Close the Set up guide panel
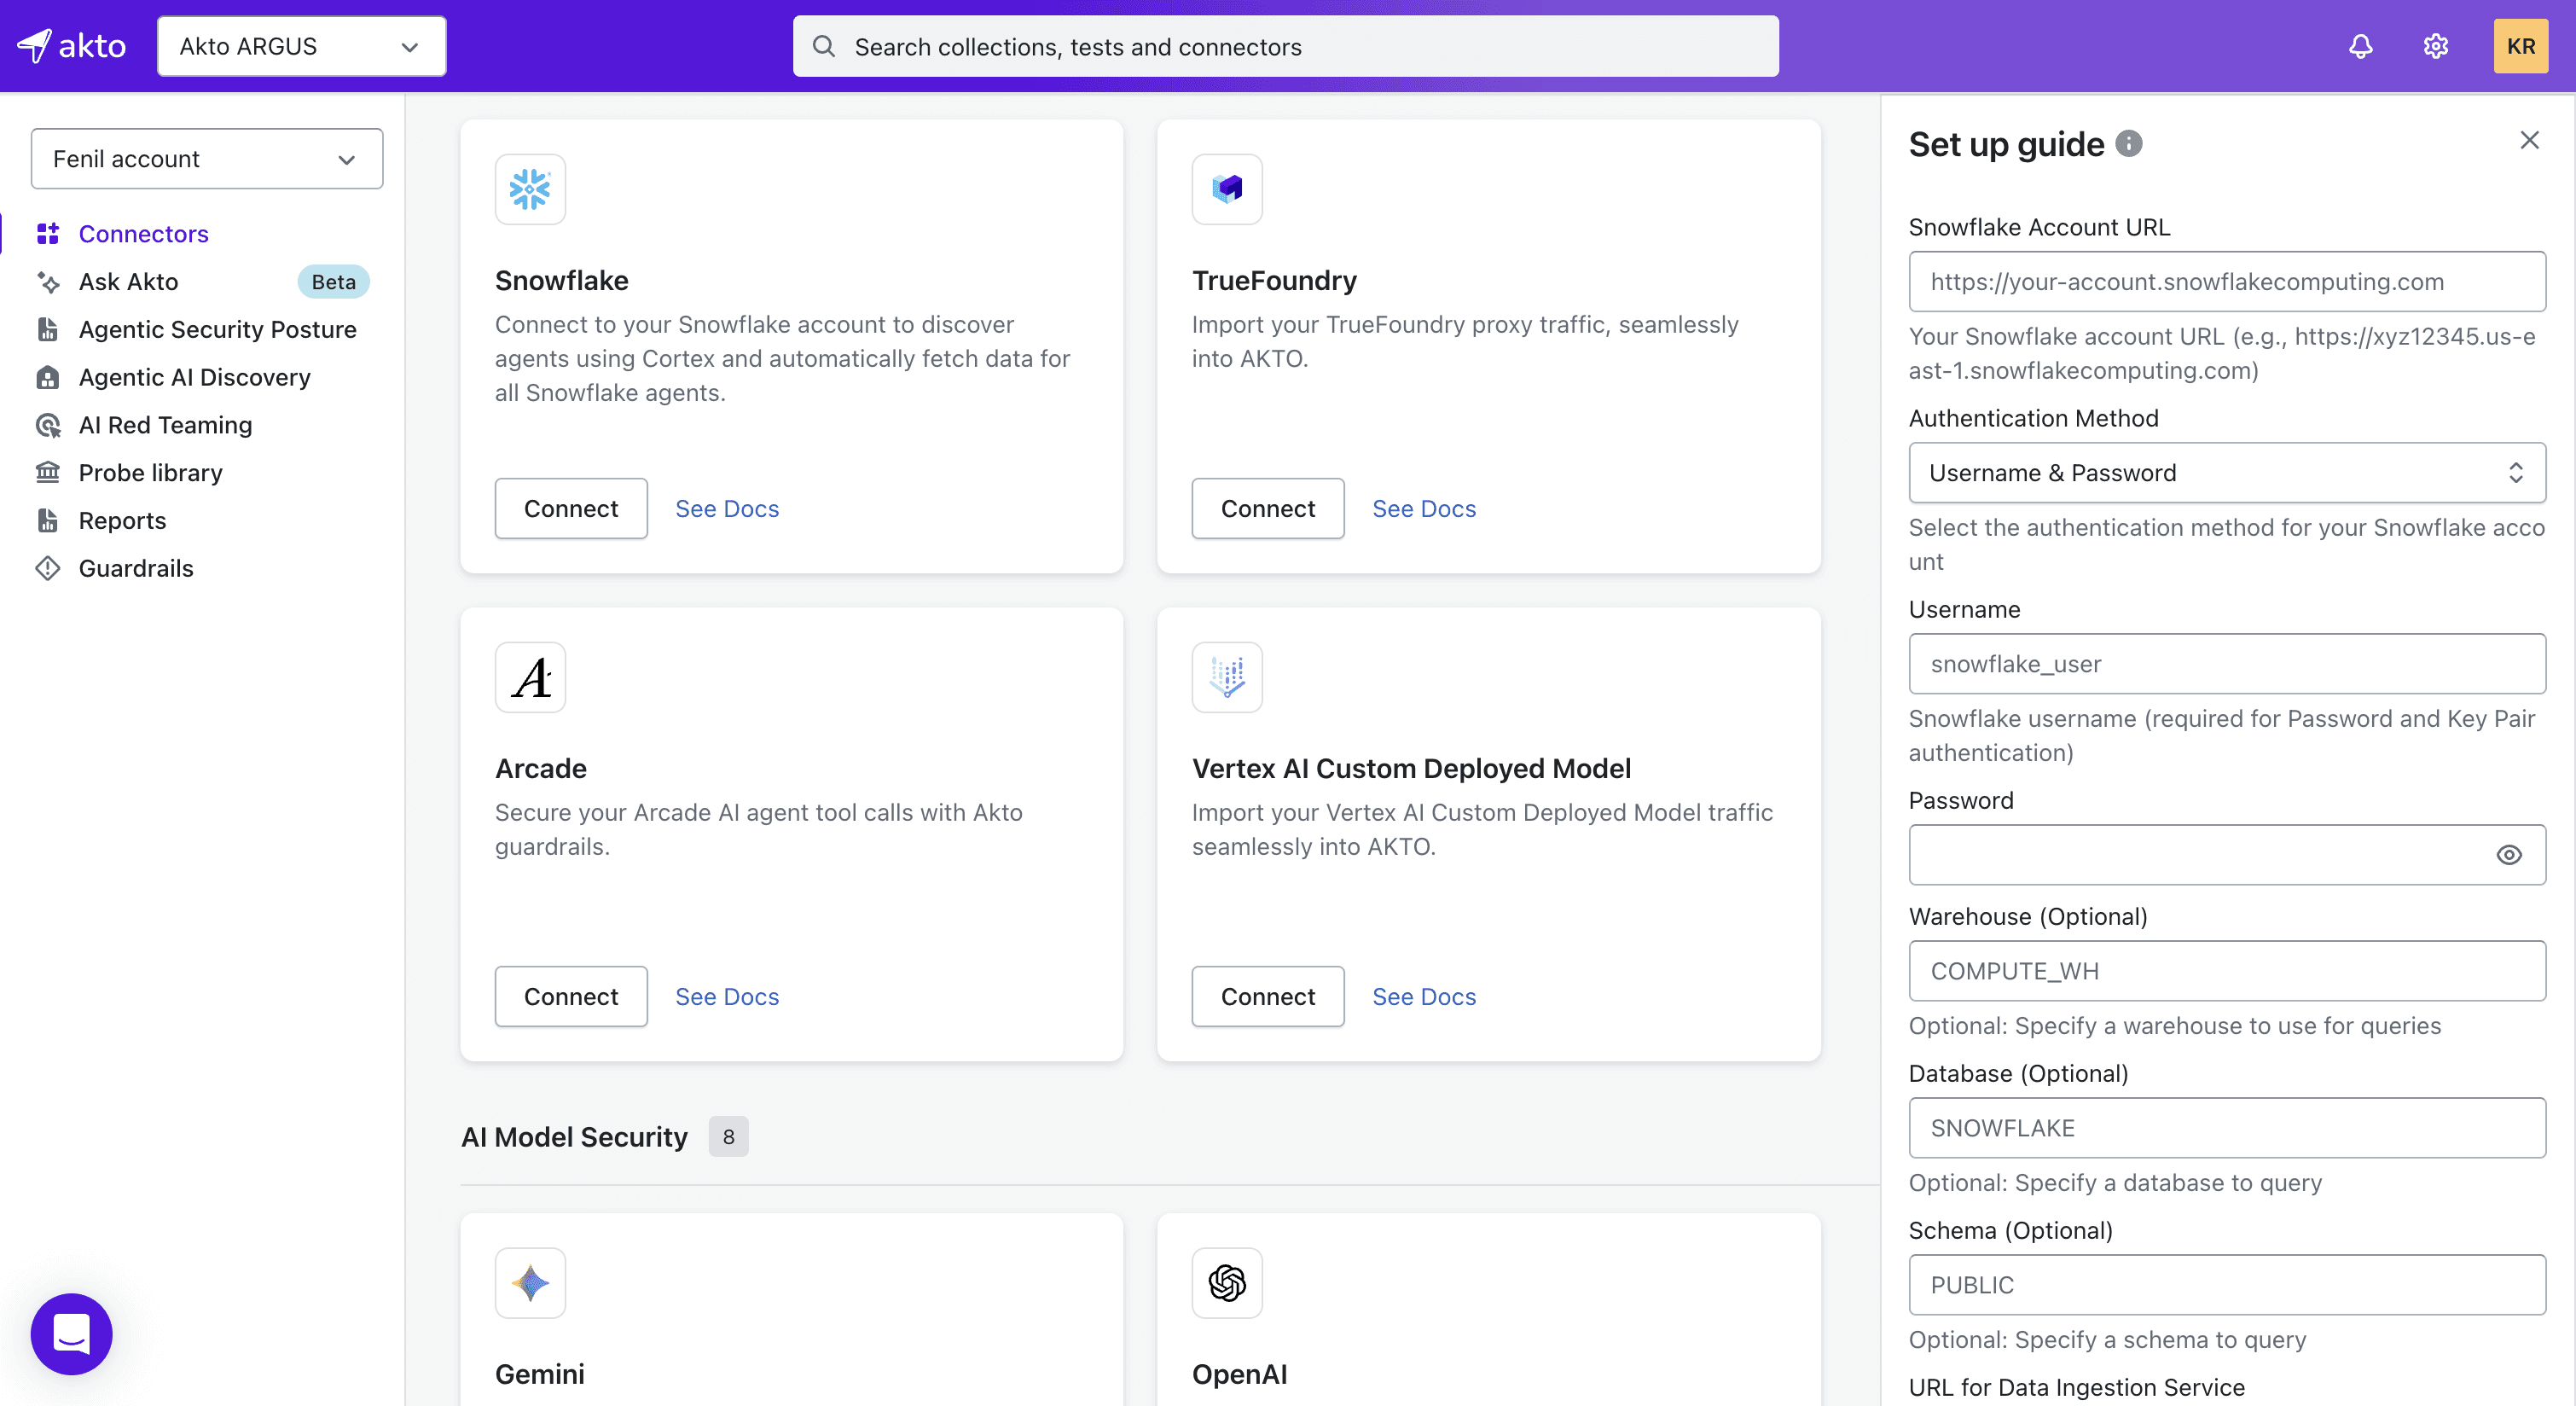This screenshot has width=2576, height=1406. [x=2529, y=140]
